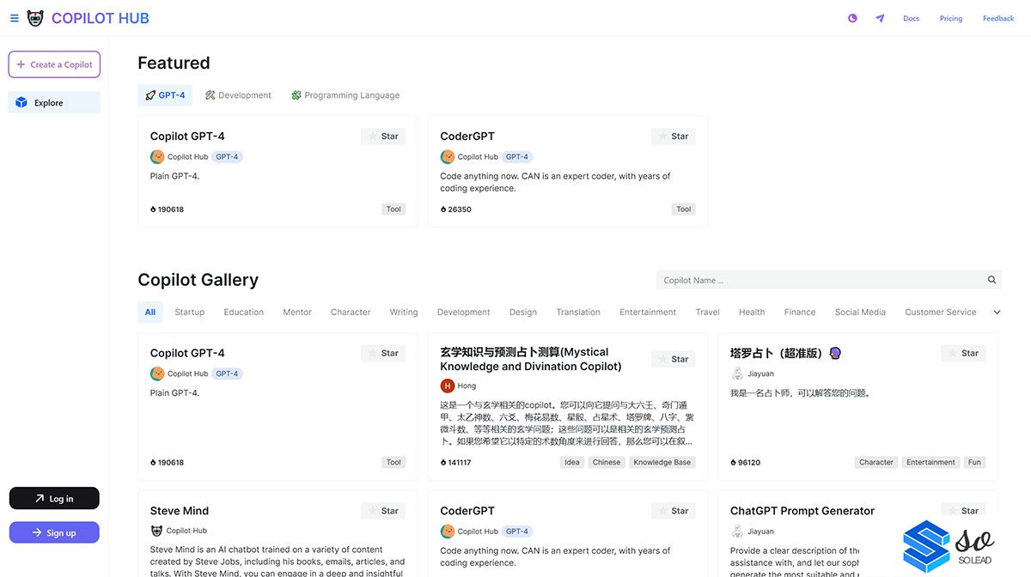Click the 141117 usage count
This screenshot has width=1031, height=577.
[456, 462]
